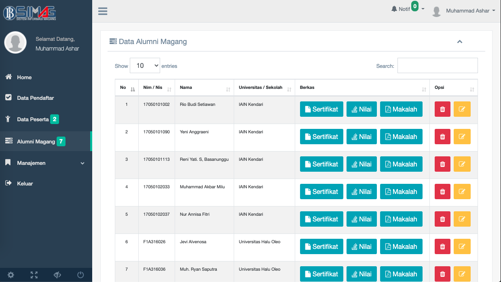Delete Reni Yati. S, Basanunggu's record

tap(442, 164)
